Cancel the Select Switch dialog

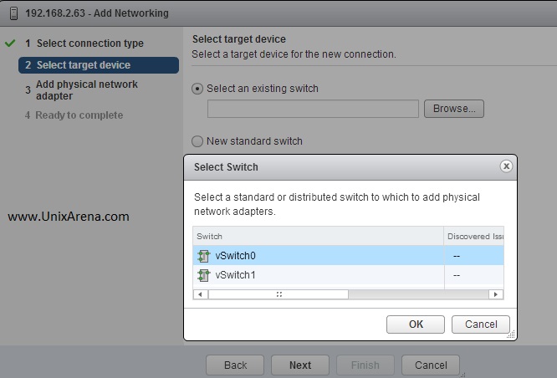coord(481,324)
